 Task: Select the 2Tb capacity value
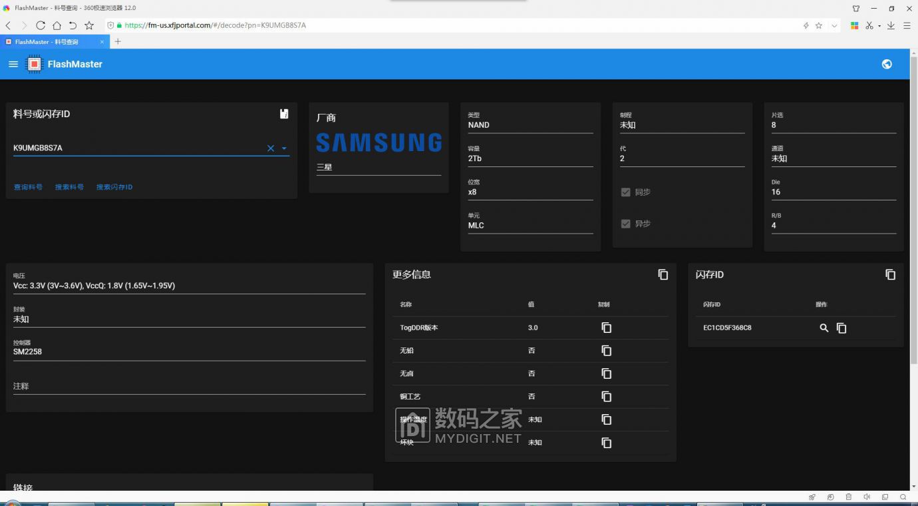[x=474, y=158]
